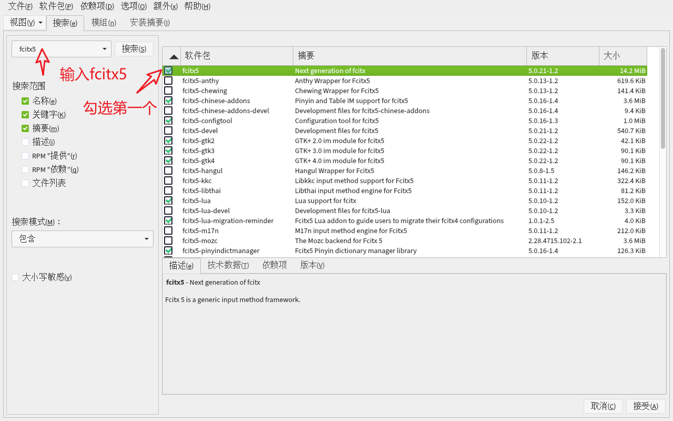Select the fcitx5-mozc package row name
This screenshot has height=421, width=673.
[200, 240]
